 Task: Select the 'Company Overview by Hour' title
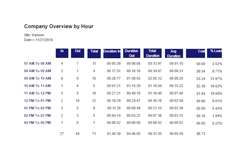(59, 26)
